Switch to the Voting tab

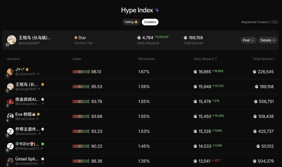131,22
